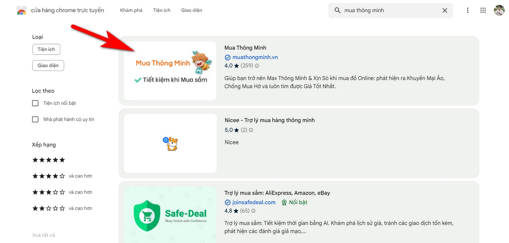509x243 pixels.
Task: Filter by Tiện ích type chip
Action: 46,49
